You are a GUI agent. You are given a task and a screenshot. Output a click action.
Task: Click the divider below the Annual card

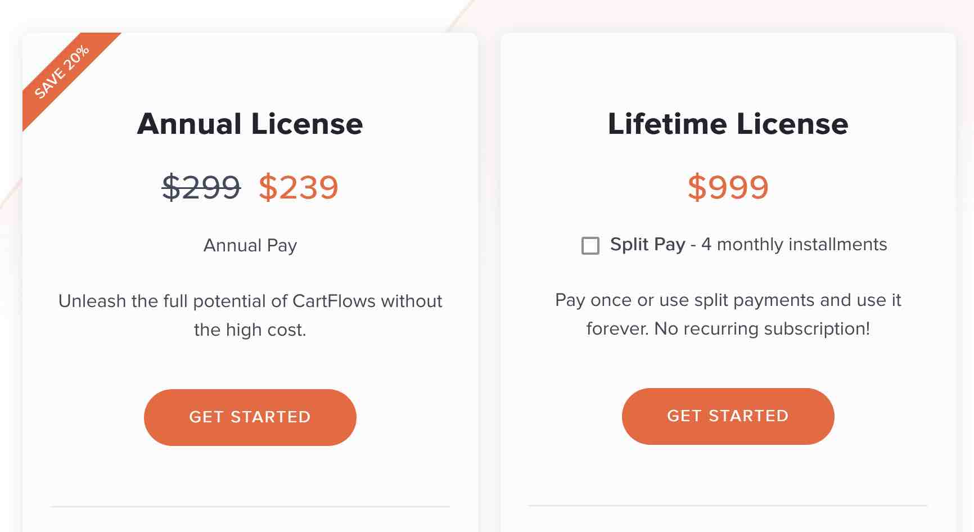250,505
